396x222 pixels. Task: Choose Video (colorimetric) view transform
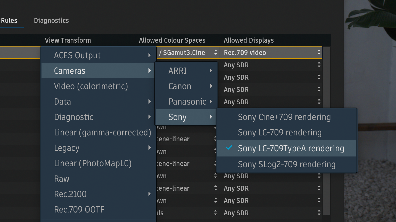click(x=98, y=86)
